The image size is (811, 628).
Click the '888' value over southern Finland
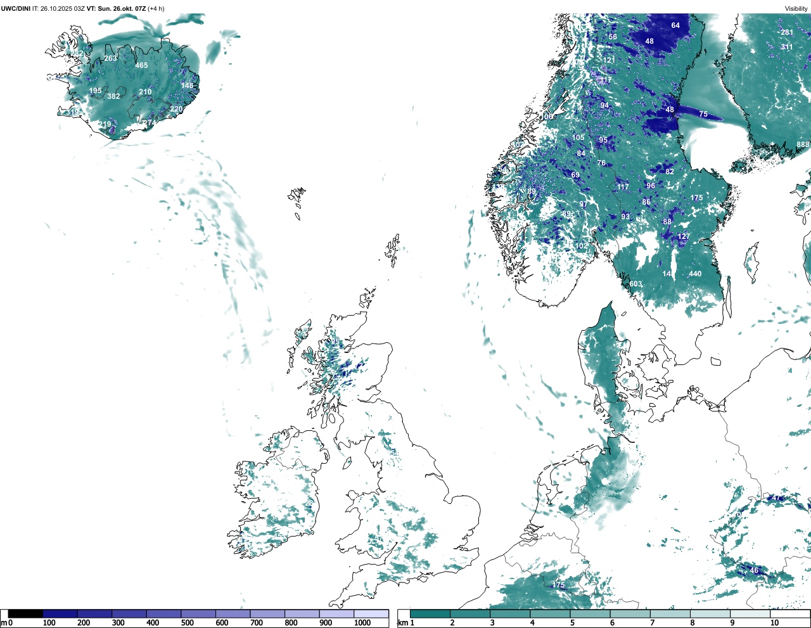click(x=803, y=144)
